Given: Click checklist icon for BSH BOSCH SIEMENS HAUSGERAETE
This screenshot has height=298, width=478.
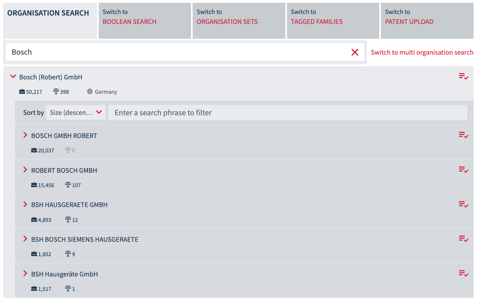Looking at the screenshot, I should pos(463,239).
